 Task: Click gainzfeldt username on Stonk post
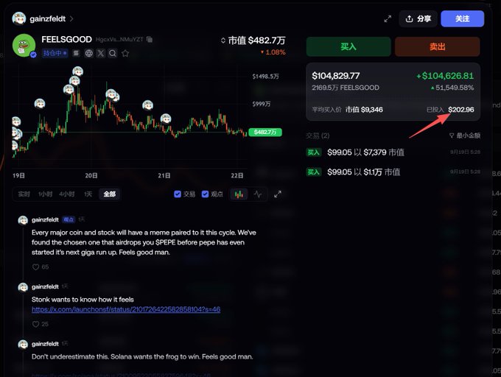[x=45, y=286]
